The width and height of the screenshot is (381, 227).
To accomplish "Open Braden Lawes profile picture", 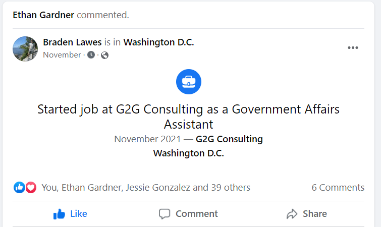I will 25,48.
